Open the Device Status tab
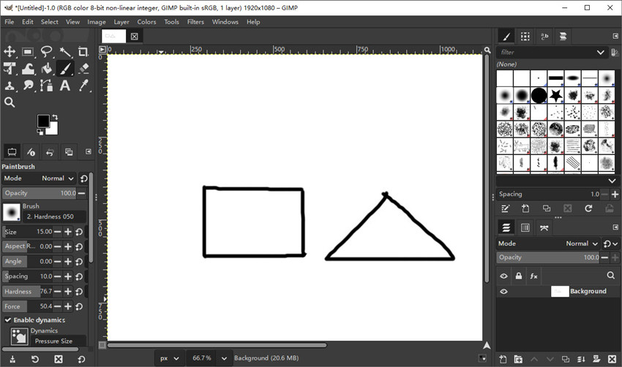The width and height of the screenshot is (622, 367). (31, 152)
